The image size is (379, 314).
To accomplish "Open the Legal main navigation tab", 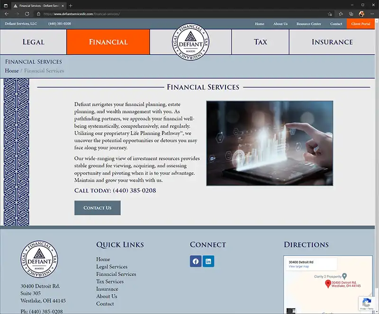I will (33, 42).
